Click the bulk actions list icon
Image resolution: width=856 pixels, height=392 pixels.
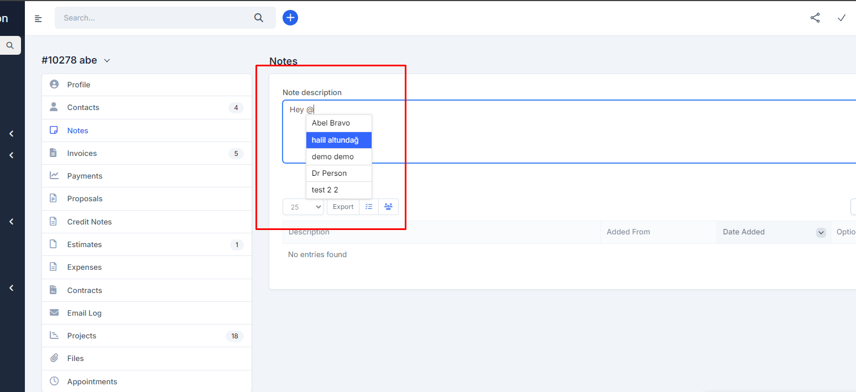point(369,207)
